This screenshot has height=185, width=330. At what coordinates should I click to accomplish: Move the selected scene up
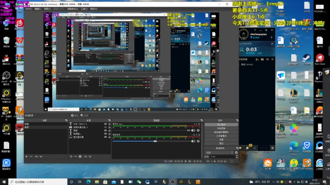point(36,156)
